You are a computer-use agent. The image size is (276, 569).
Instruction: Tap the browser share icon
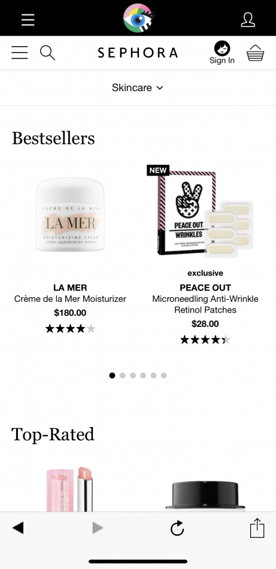click(257, 528)
